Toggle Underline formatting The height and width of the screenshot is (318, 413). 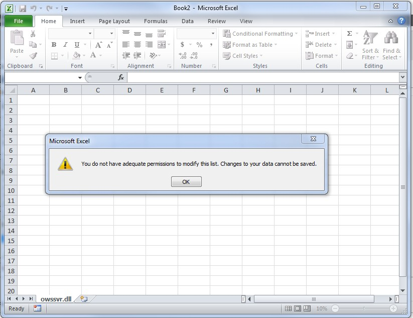77,45
